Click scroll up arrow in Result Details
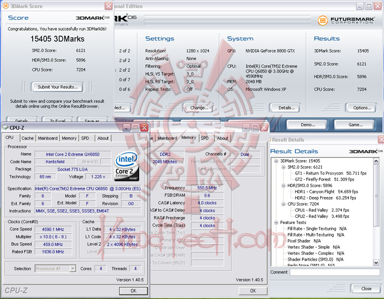 tap(376, 161)
